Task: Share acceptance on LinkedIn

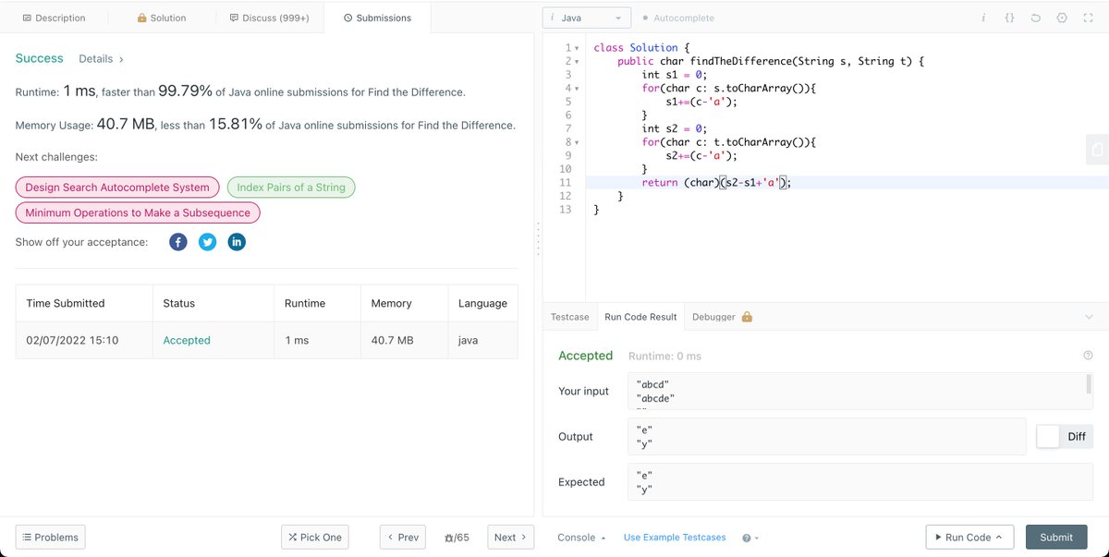Action: (237, 242)
